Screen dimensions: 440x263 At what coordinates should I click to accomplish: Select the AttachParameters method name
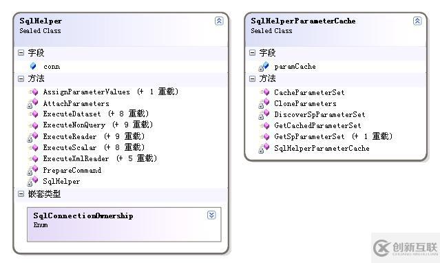point(76,103)
